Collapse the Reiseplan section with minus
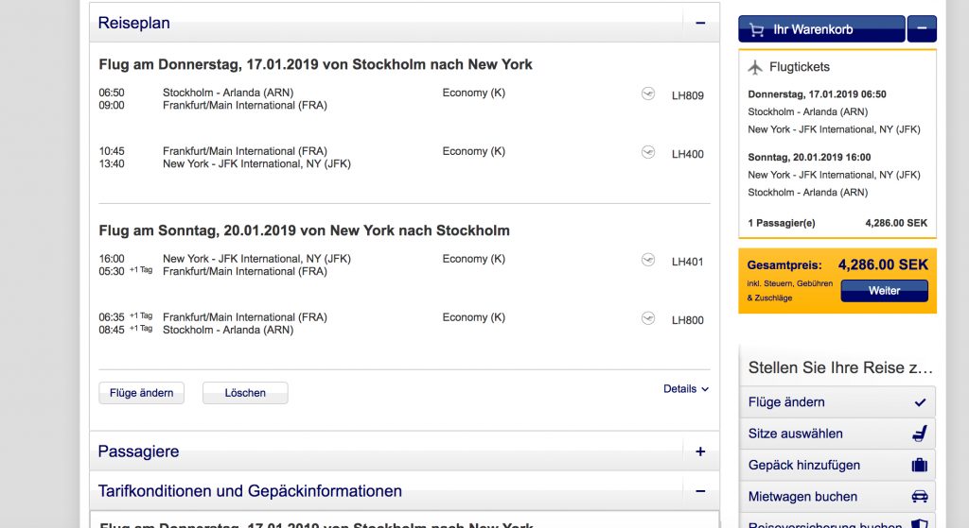The width and height of the screenshot is (969, 528). point(700,23)
